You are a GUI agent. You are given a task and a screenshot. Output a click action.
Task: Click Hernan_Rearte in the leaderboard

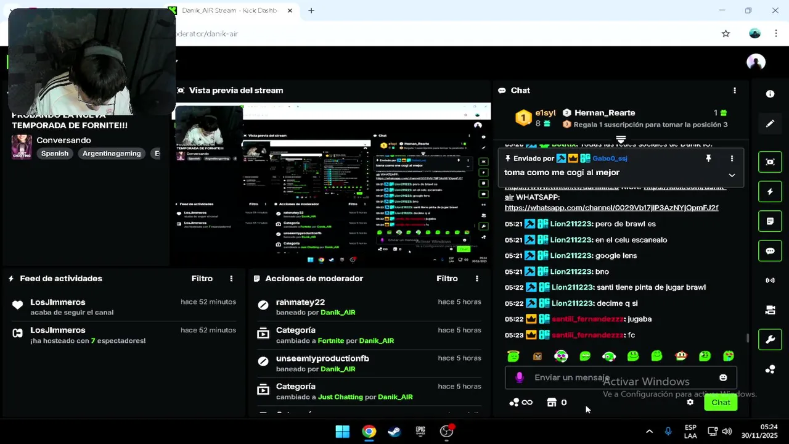coord(605,113)
